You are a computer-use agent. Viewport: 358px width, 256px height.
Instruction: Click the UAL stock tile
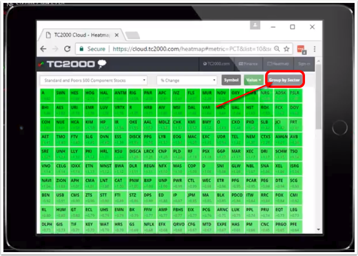pyautogui.click(x=237, y=110)
